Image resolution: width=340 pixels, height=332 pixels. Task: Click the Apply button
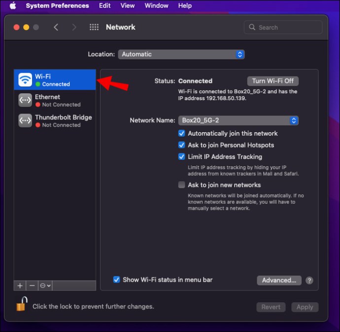point(305,307)
